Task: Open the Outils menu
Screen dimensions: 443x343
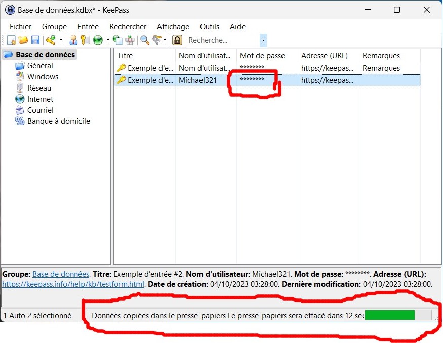Action: tap(210, 27)
